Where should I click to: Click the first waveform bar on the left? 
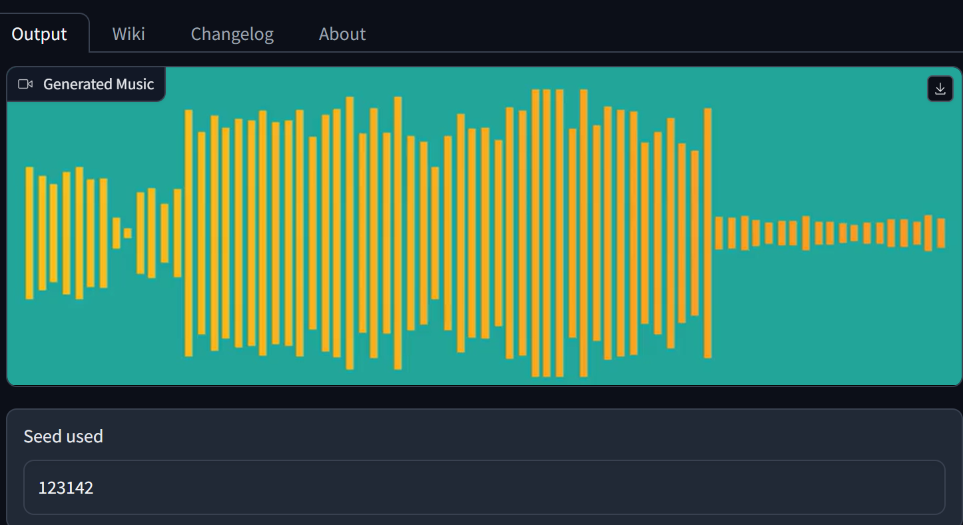pos(29,233)
